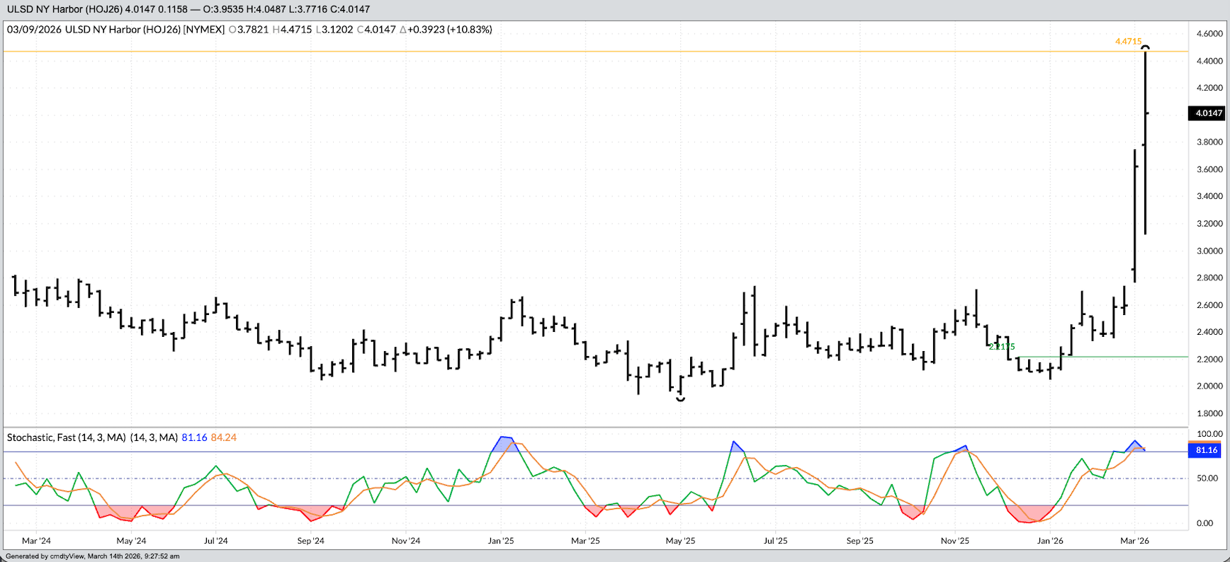Click the Mar '24 date axis label
Image resolution: width=1230 pixels, height=562 pixels.
coord(36,541)
